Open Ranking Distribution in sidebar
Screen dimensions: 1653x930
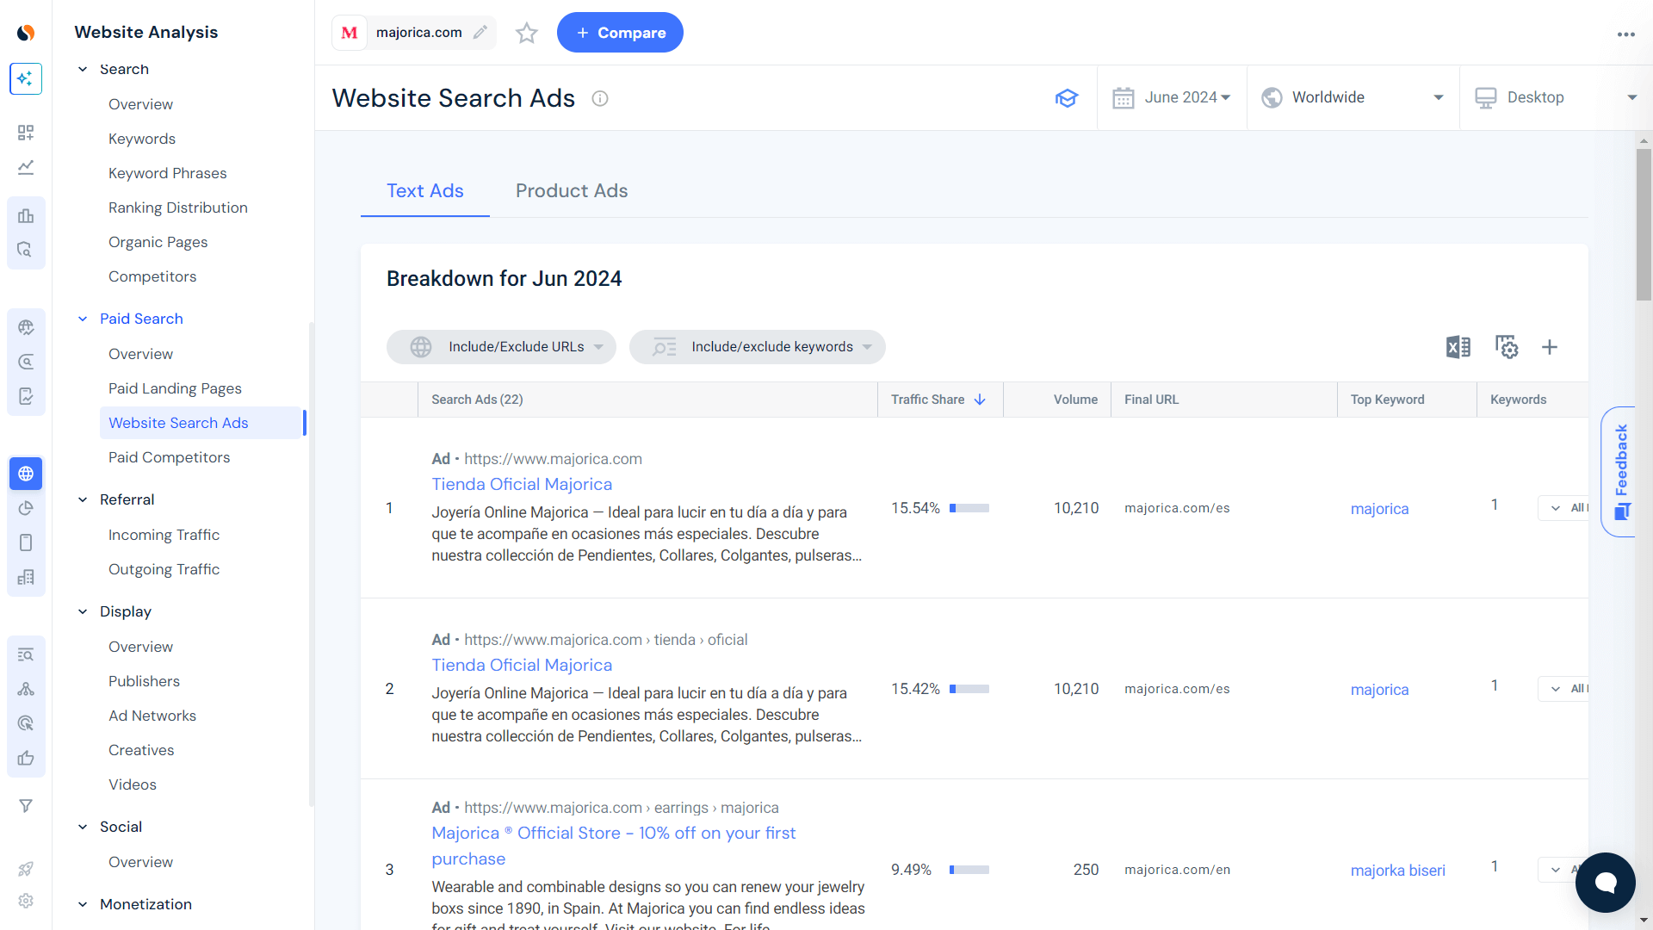178,208
